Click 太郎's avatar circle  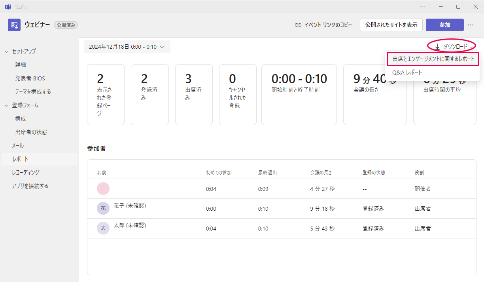(x=103, y=228)
